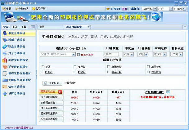Viewport: 189px width, 130px height.
Task: Choose the 三水彩印王报价 button
Action: click(51, 114)
